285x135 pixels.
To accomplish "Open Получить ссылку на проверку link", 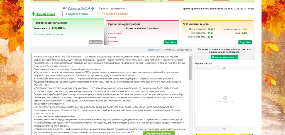I will 49,34.
